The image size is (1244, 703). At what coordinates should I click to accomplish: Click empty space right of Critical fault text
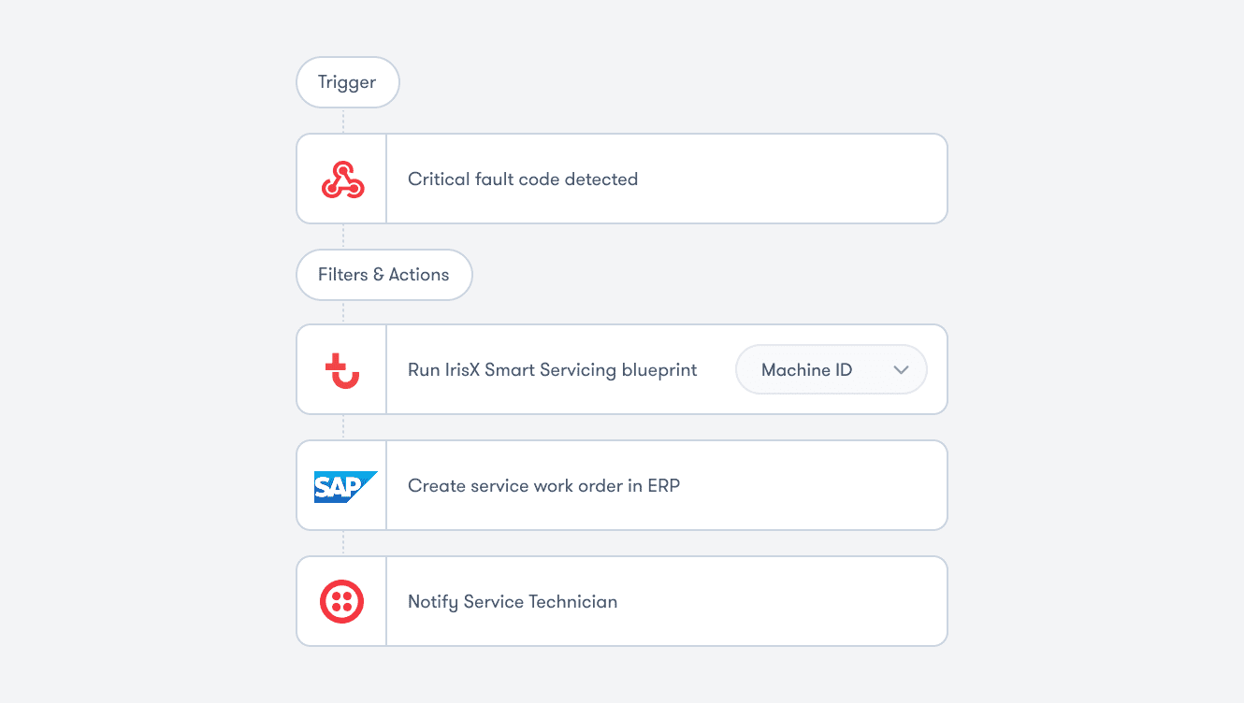tap(795, 179)
